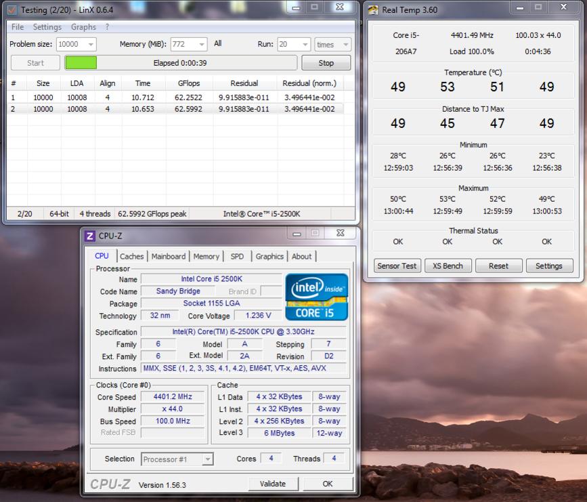Expand the Memory (MiB) dropdown
The width and height of the screenshot is (587, 502).
[x=202, y=44]
